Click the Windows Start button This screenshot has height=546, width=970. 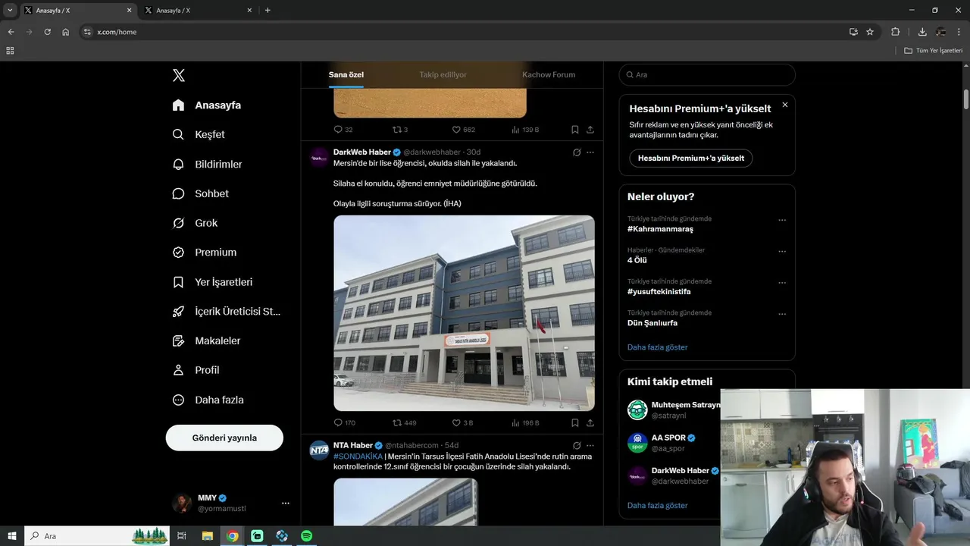coord(11,536)
